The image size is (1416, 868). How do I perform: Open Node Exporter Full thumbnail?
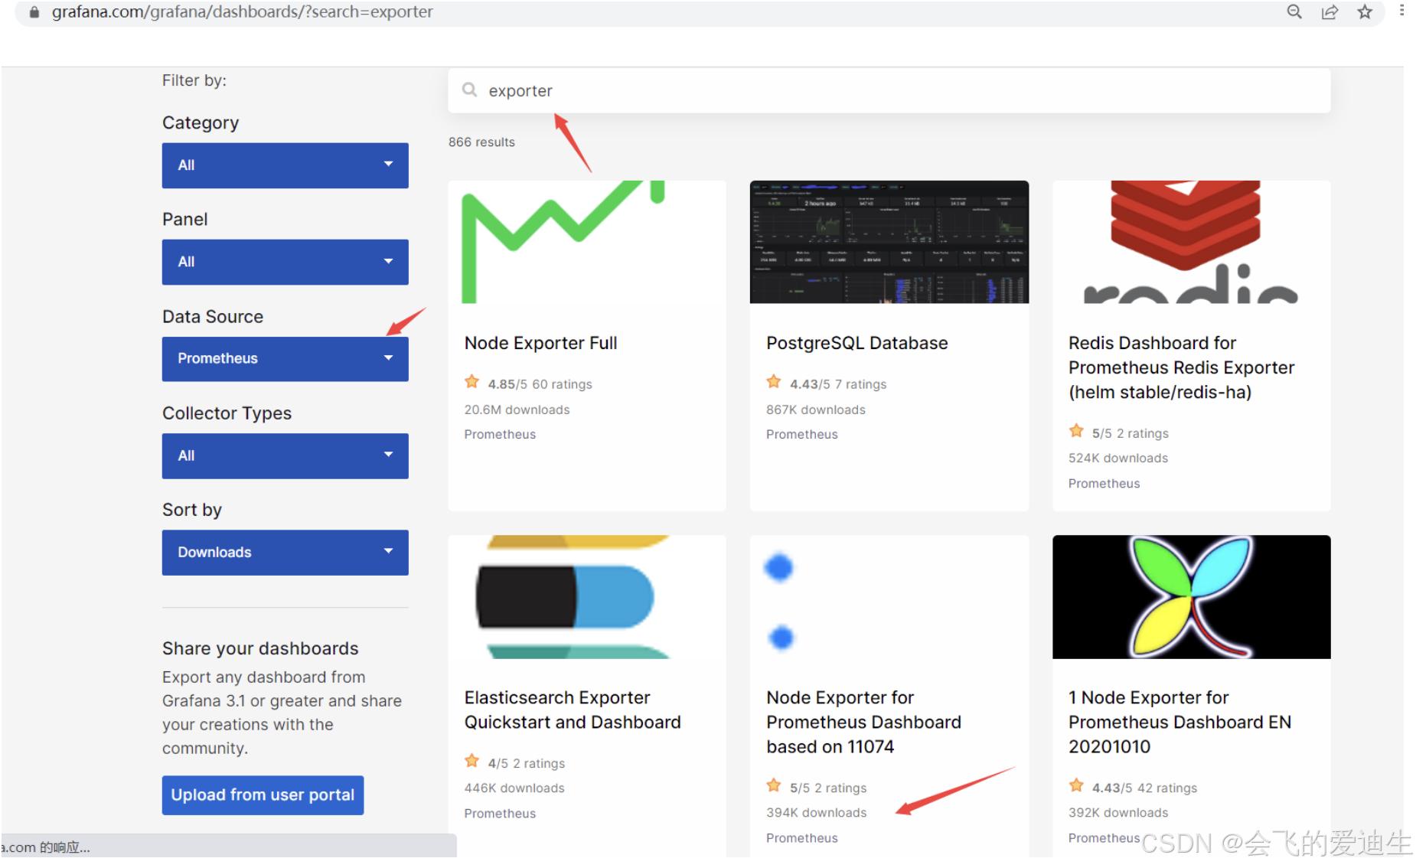(x=587, y=242)
